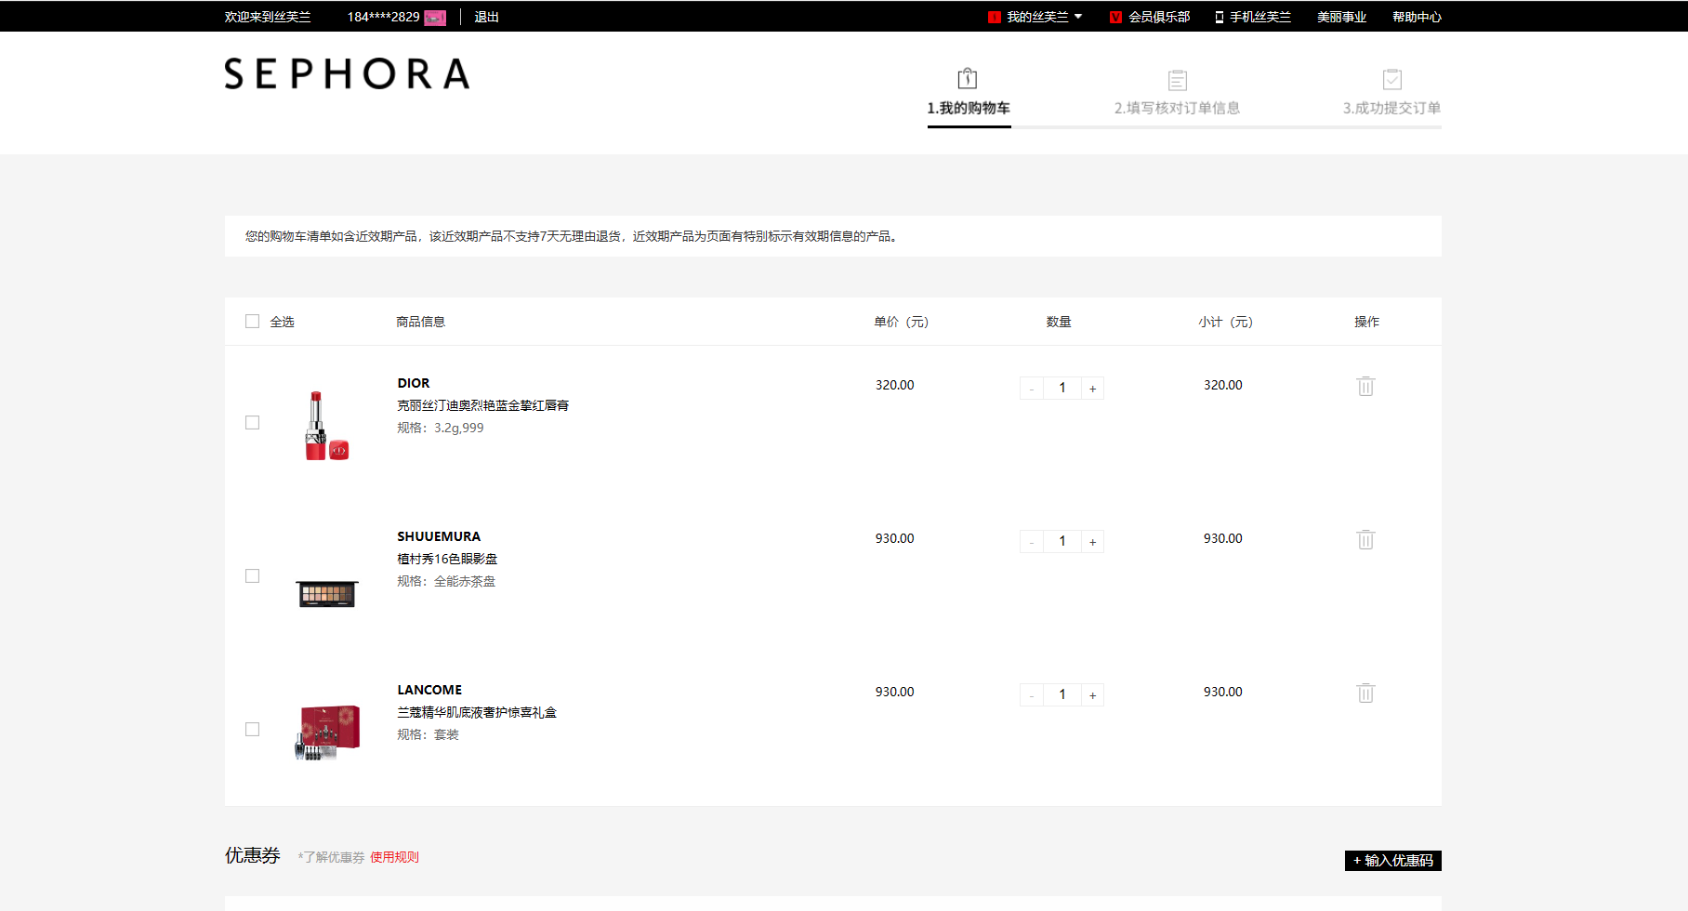Click the 输入优惠码 button
This screenshot has width=1688, height=911.
click(x=1392, y=861)
